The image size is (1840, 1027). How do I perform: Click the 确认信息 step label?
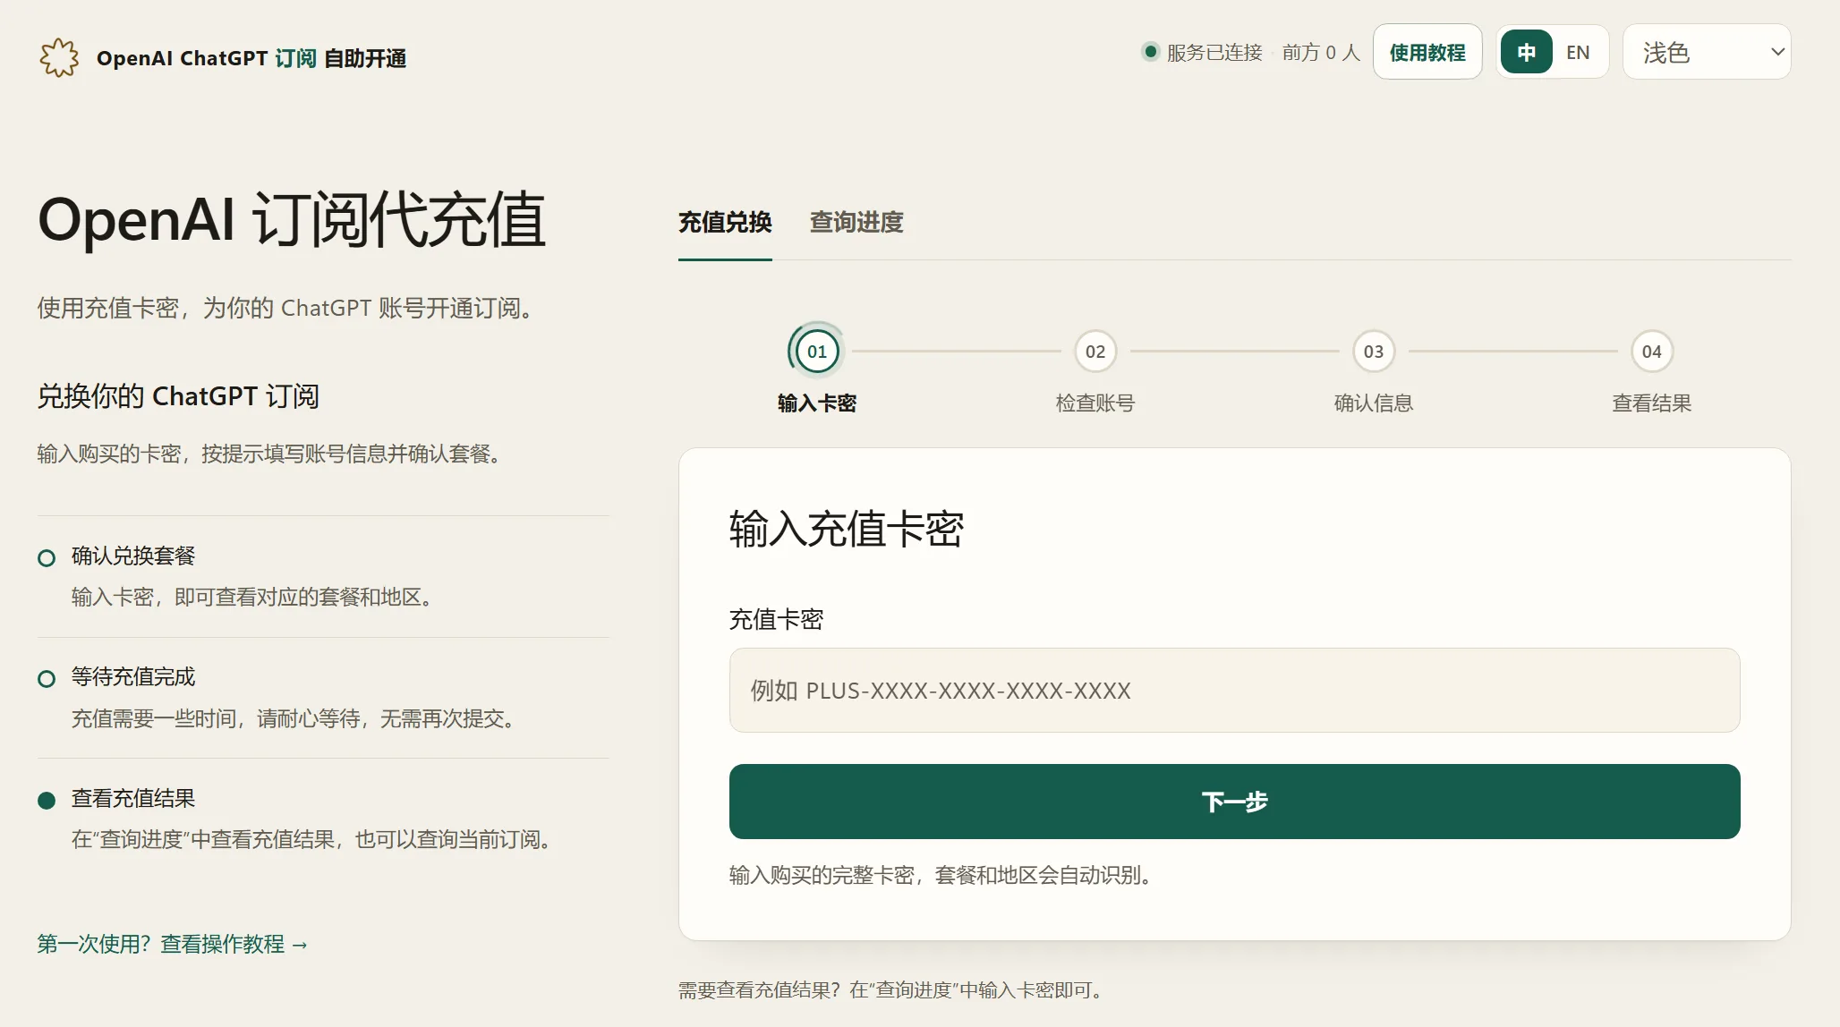(1374, 403)
